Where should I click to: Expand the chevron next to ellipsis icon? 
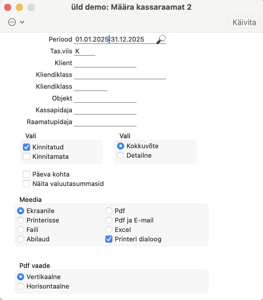[x=22, y=22]
